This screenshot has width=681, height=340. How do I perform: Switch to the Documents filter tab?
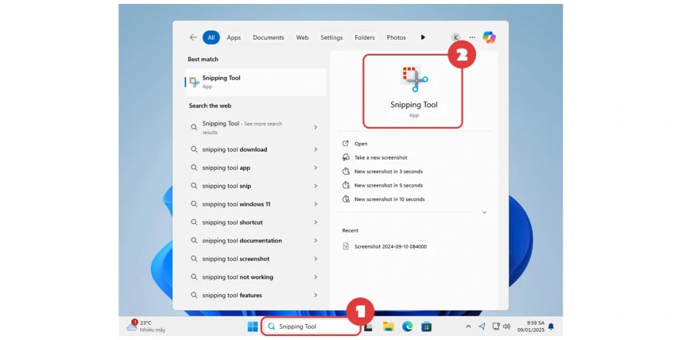point(268,38)
